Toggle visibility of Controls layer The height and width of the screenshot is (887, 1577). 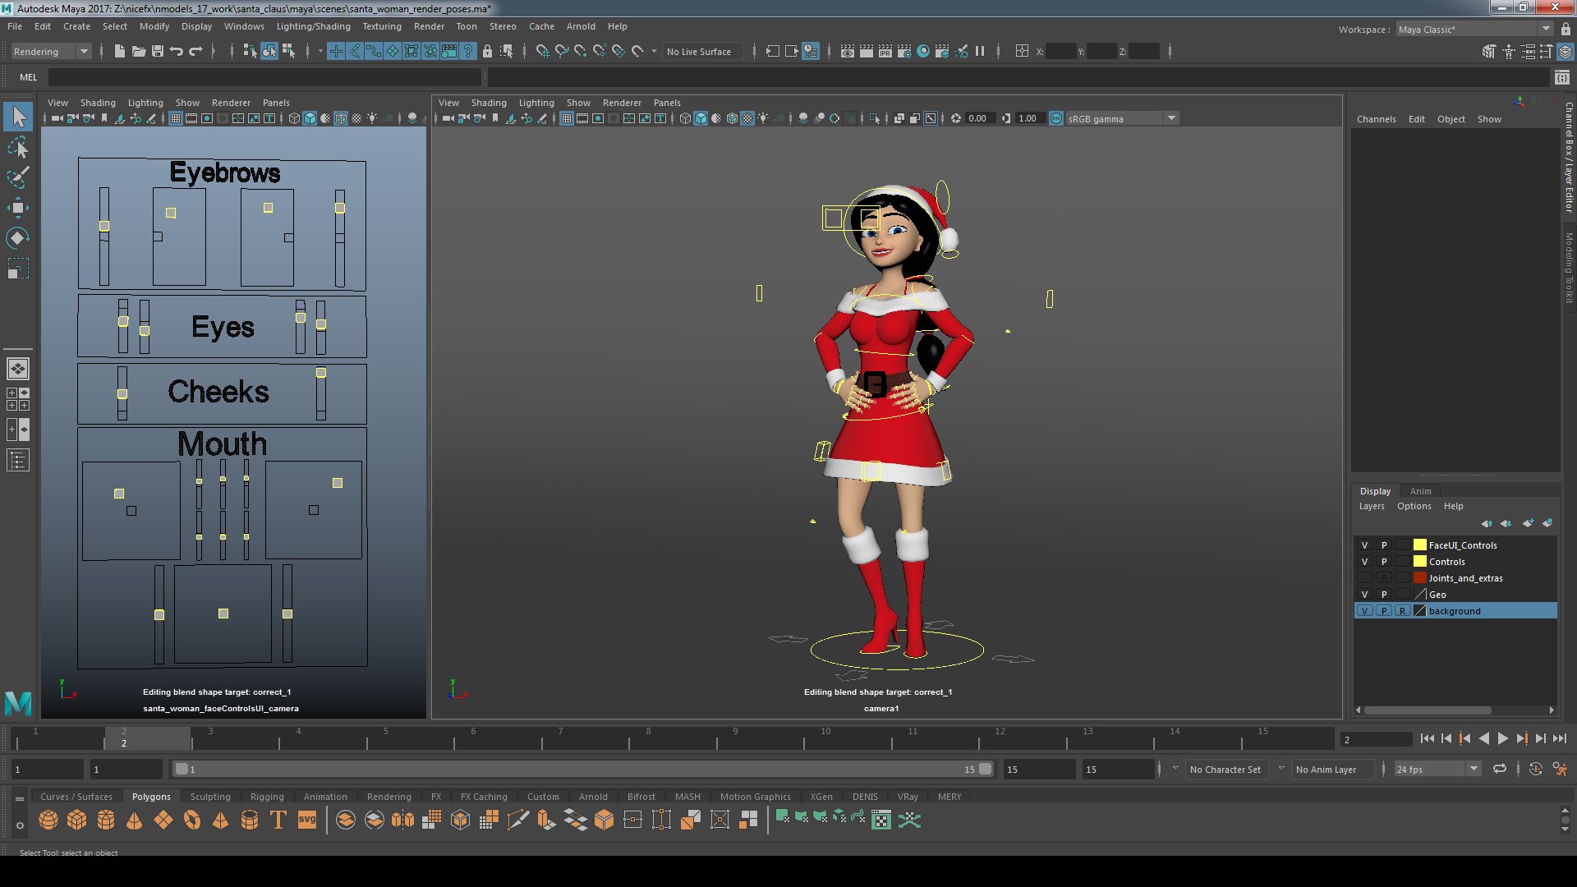(1365, 562)
